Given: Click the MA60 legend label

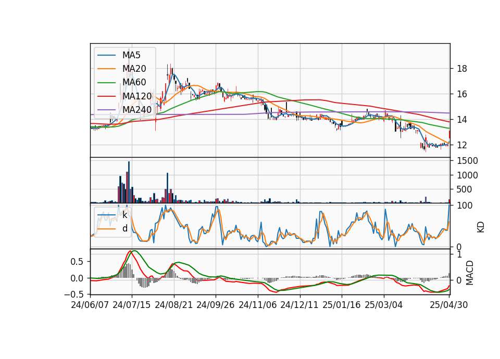Looking at the screenshot, I should (134, 82).
